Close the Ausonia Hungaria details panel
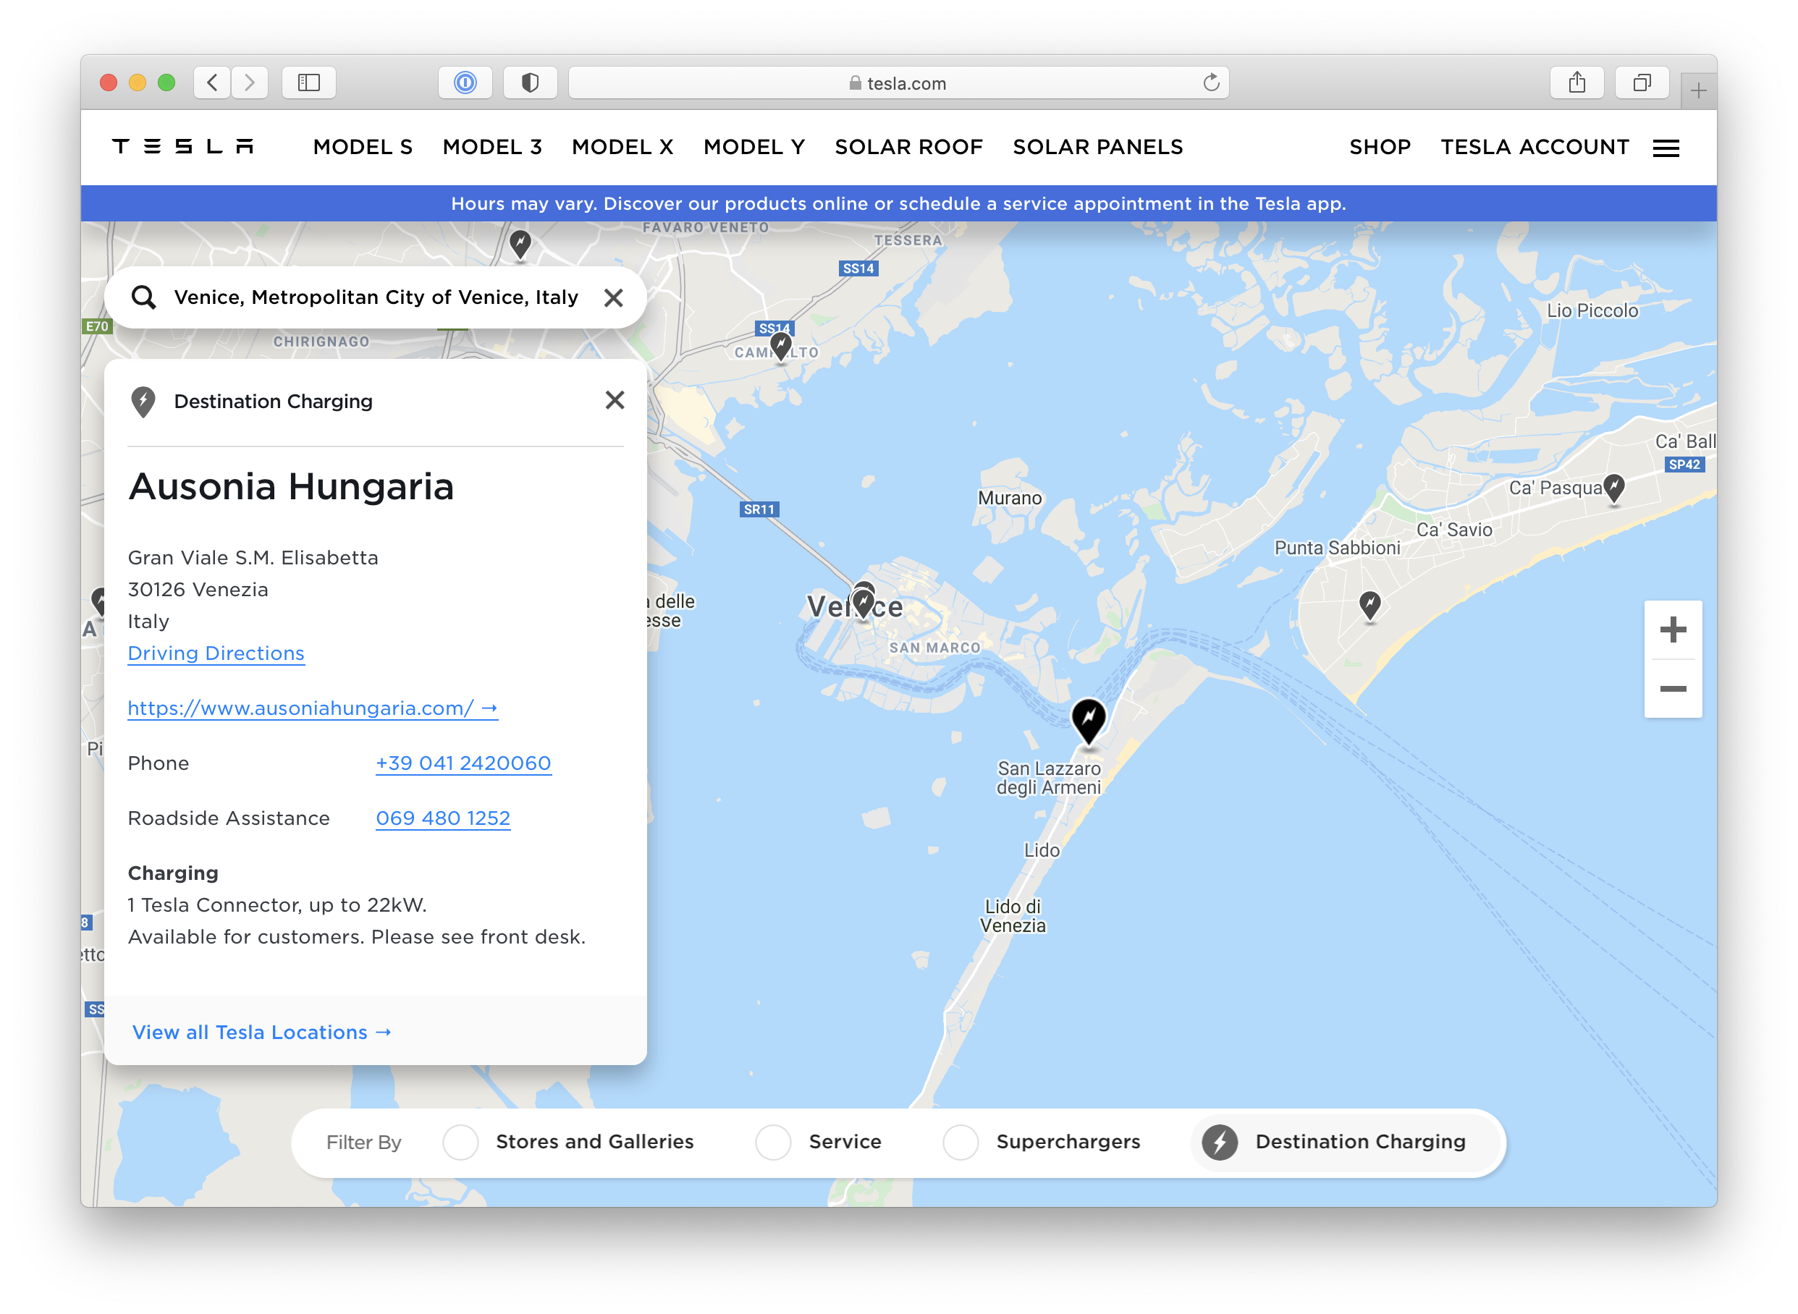The height and width of the screenshot is (1314, 1798). click(615, 400)
